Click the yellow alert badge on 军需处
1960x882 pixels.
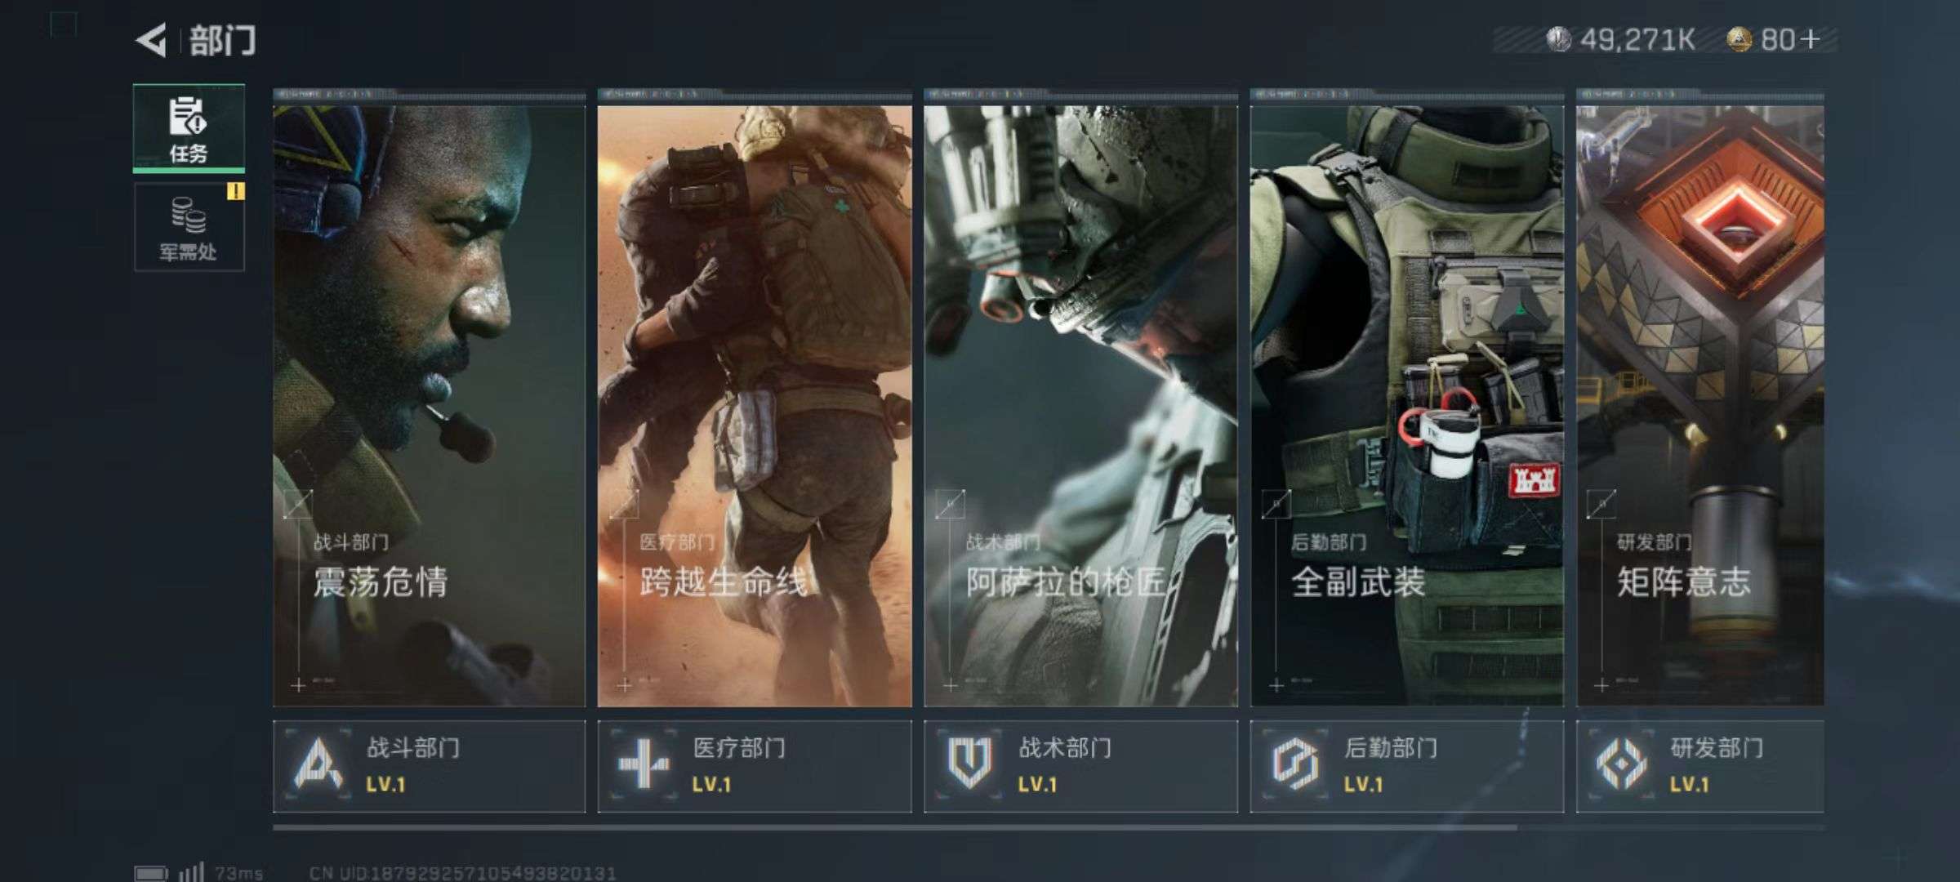click(235, 192)
